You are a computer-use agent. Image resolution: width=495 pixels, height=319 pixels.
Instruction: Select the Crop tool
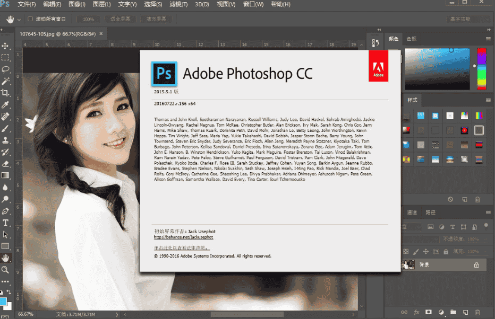tap(6, 93)
